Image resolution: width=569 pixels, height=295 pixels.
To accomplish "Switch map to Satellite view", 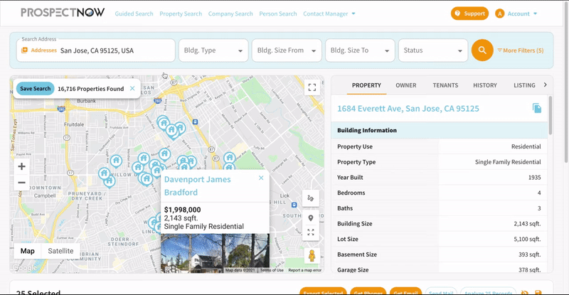I will pyautogui.click(x=60, y=251).
